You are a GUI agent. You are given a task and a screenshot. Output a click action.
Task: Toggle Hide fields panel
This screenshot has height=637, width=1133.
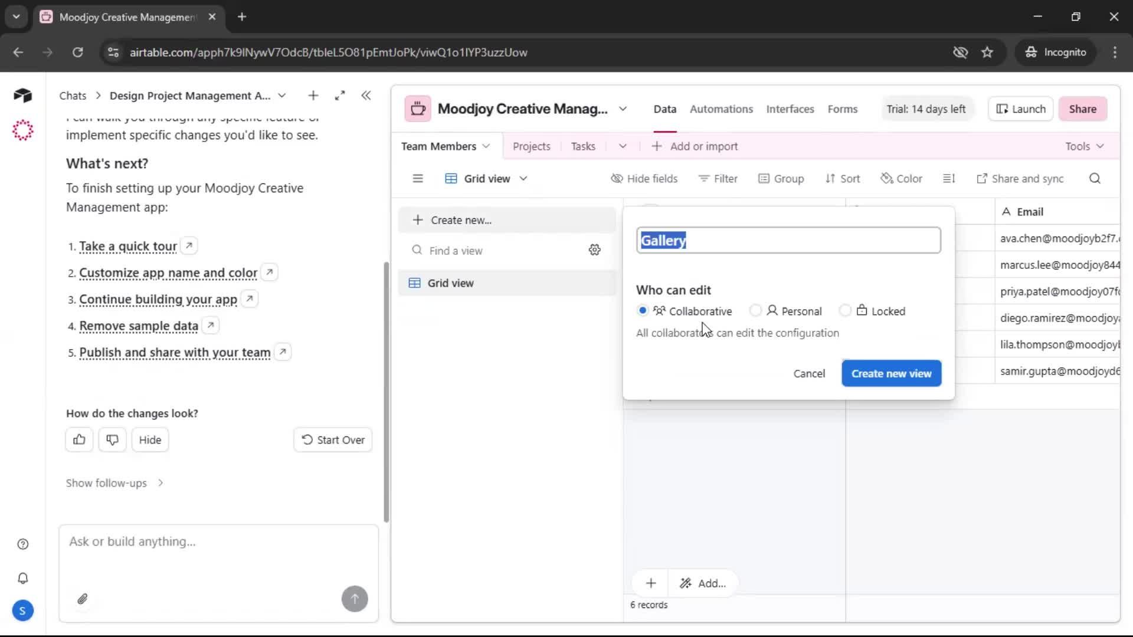tap(644, 178)
